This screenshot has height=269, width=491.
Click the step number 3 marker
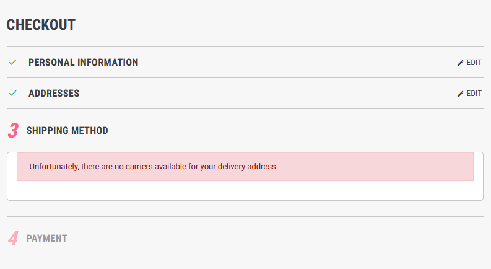(13, 131)
